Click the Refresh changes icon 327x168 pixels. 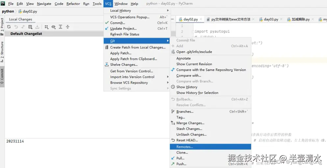[x=9, y=27]
